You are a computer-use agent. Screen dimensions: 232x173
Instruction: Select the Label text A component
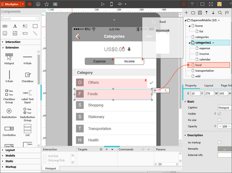pos(15,26)
